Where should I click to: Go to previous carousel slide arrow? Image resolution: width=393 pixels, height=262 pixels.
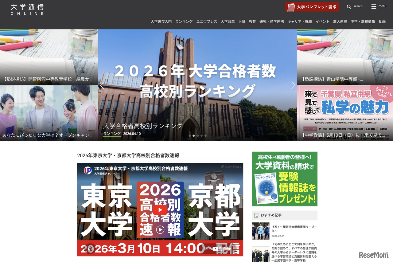coord(102,85)
